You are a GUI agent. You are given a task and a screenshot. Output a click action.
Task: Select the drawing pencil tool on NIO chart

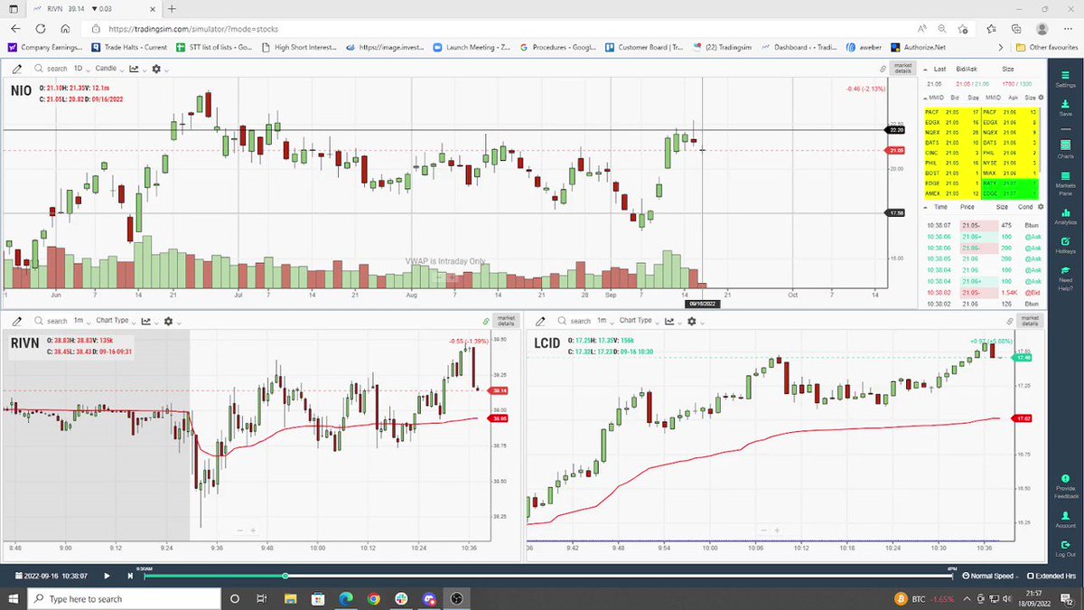pos(18,69)
